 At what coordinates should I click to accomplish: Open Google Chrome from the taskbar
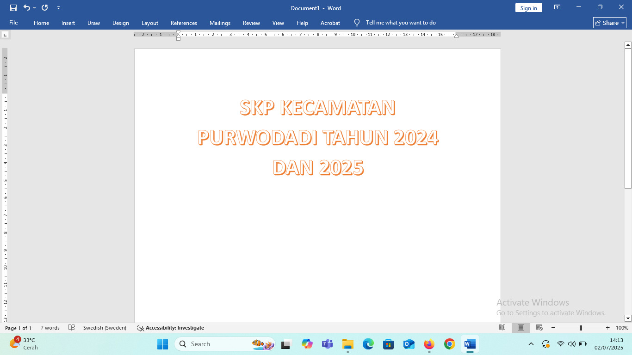click(449, 344)
